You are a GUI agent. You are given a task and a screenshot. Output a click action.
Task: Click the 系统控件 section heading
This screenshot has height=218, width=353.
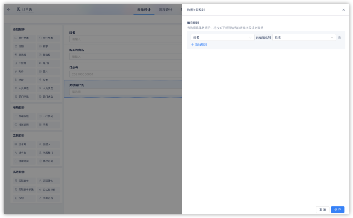coord(19,136)
